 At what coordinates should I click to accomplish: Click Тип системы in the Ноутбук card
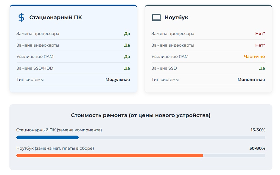(x=165, y=79)
